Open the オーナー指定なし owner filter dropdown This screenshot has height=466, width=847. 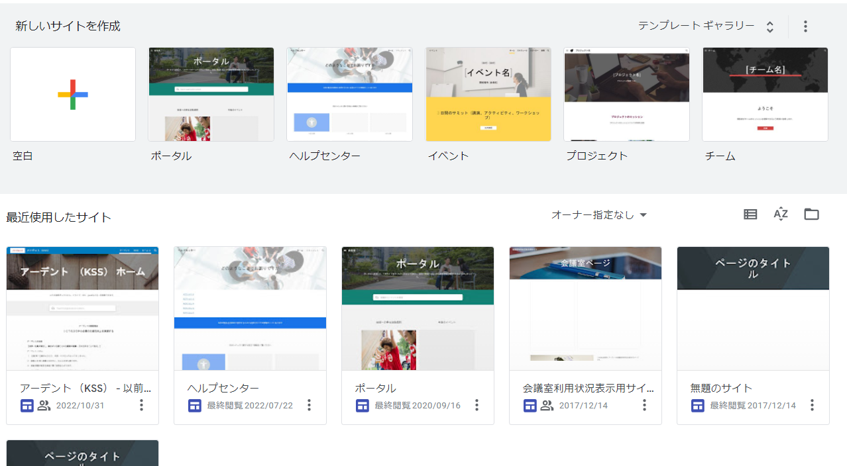tap(599, 215)
